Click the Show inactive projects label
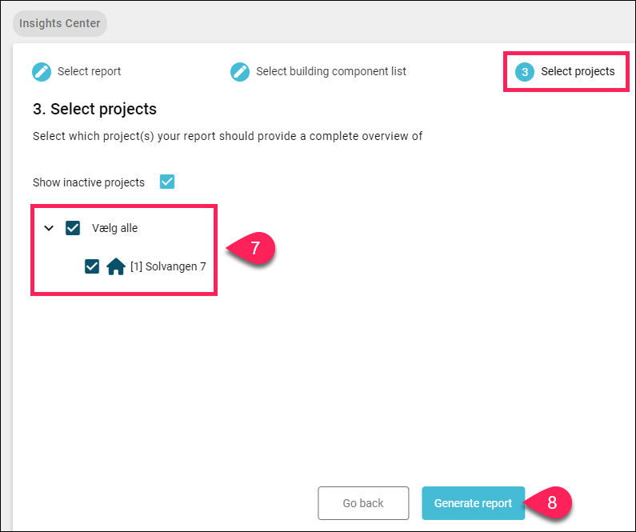 tap(89, 182)
